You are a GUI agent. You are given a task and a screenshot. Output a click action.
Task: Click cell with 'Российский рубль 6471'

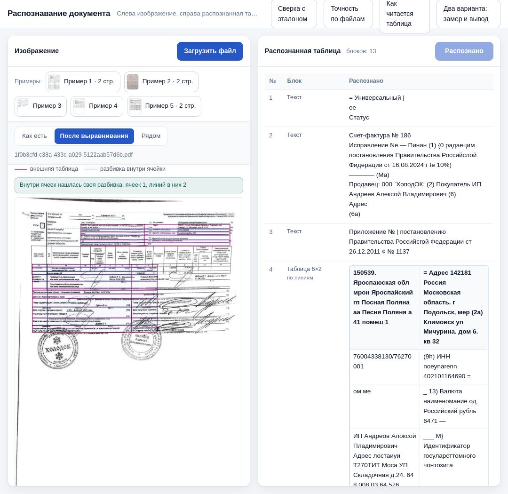click(454, 406)
